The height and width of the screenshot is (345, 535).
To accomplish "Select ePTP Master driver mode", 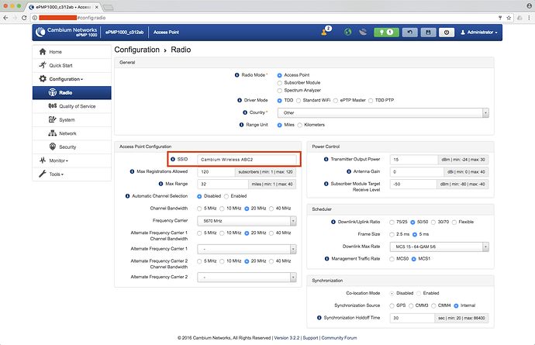I will 336,101.
